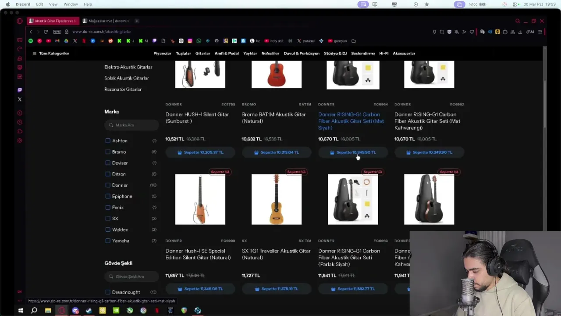This screenshot has height=316, width=561.
Task: Check the Donner brand checkbox
Action: [108, 185]
